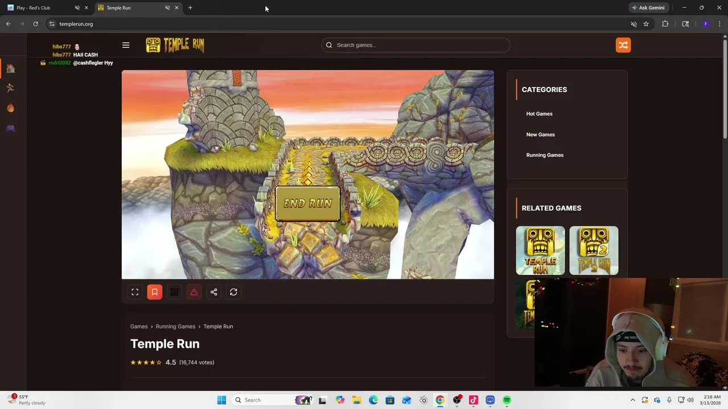Click Ask Gemini in the title bar

648,7
